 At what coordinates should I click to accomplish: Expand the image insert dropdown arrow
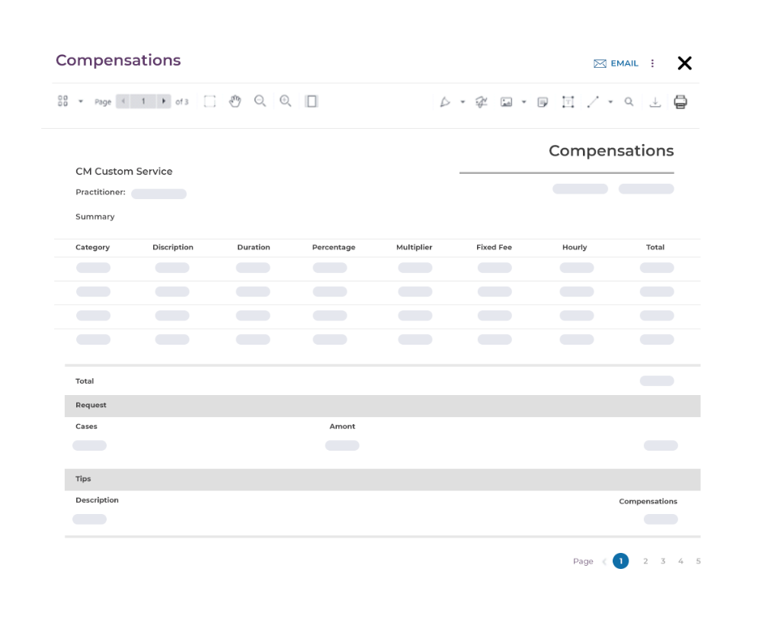(523, 102)
